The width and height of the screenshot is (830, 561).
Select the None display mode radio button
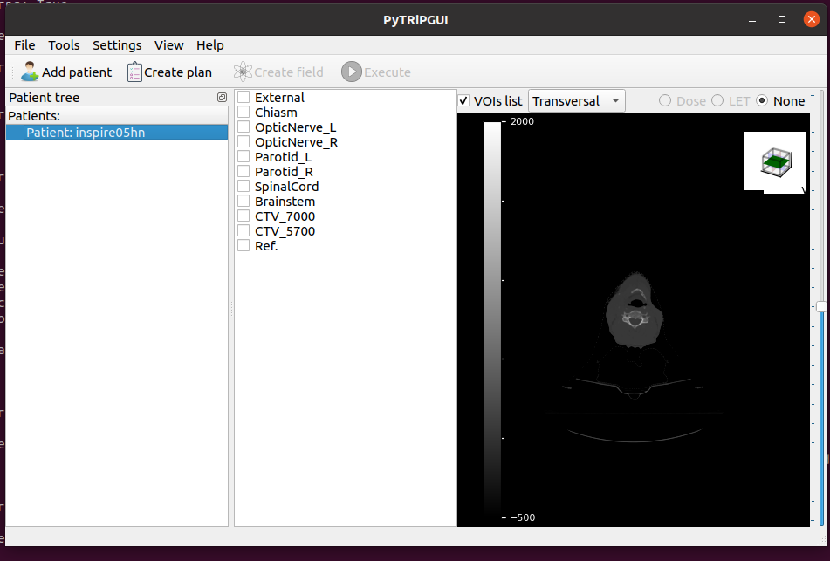tap(764, 100)
